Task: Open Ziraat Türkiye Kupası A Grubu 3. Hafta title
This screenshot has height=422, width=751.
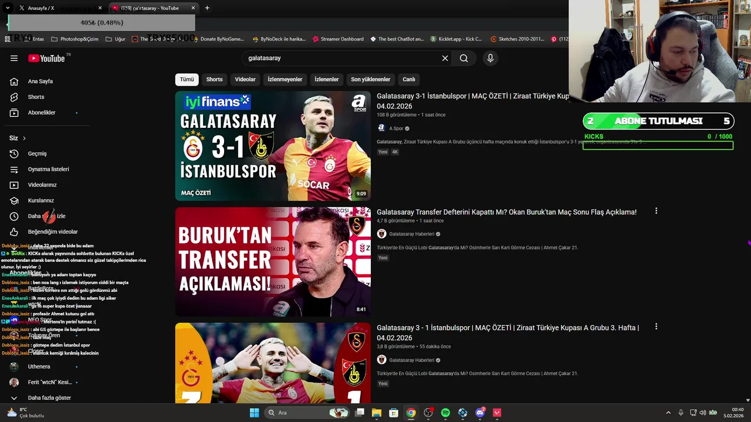Action: (x=508, y=333)
